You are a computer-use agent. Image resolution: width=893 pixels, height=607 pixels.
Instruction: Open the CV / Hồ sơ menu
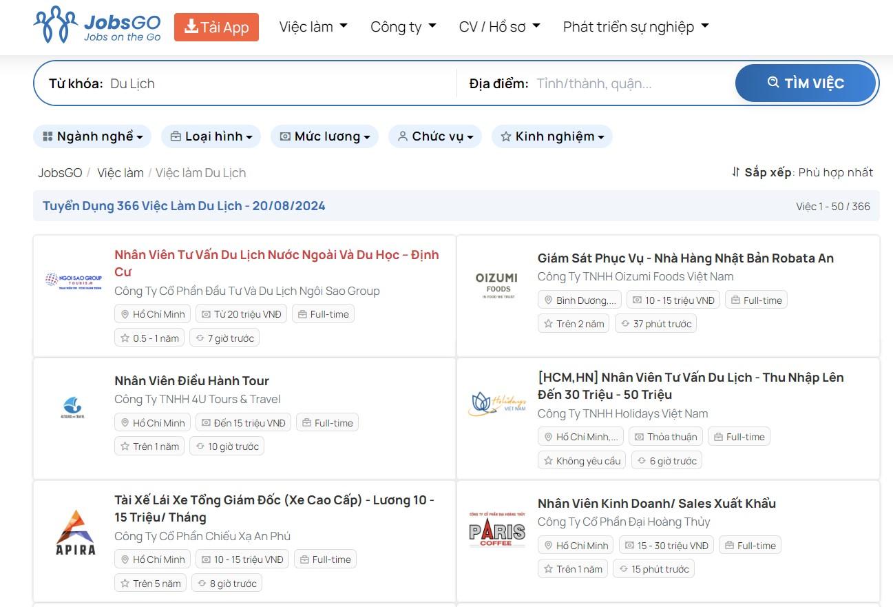500,27
